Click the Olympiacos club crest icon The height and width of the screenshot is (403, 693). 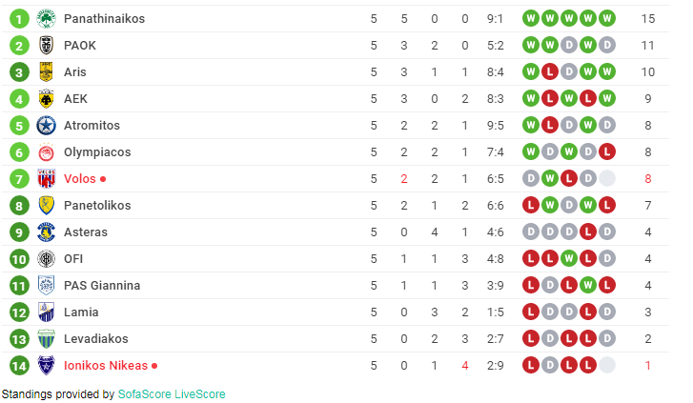[46, 151]
